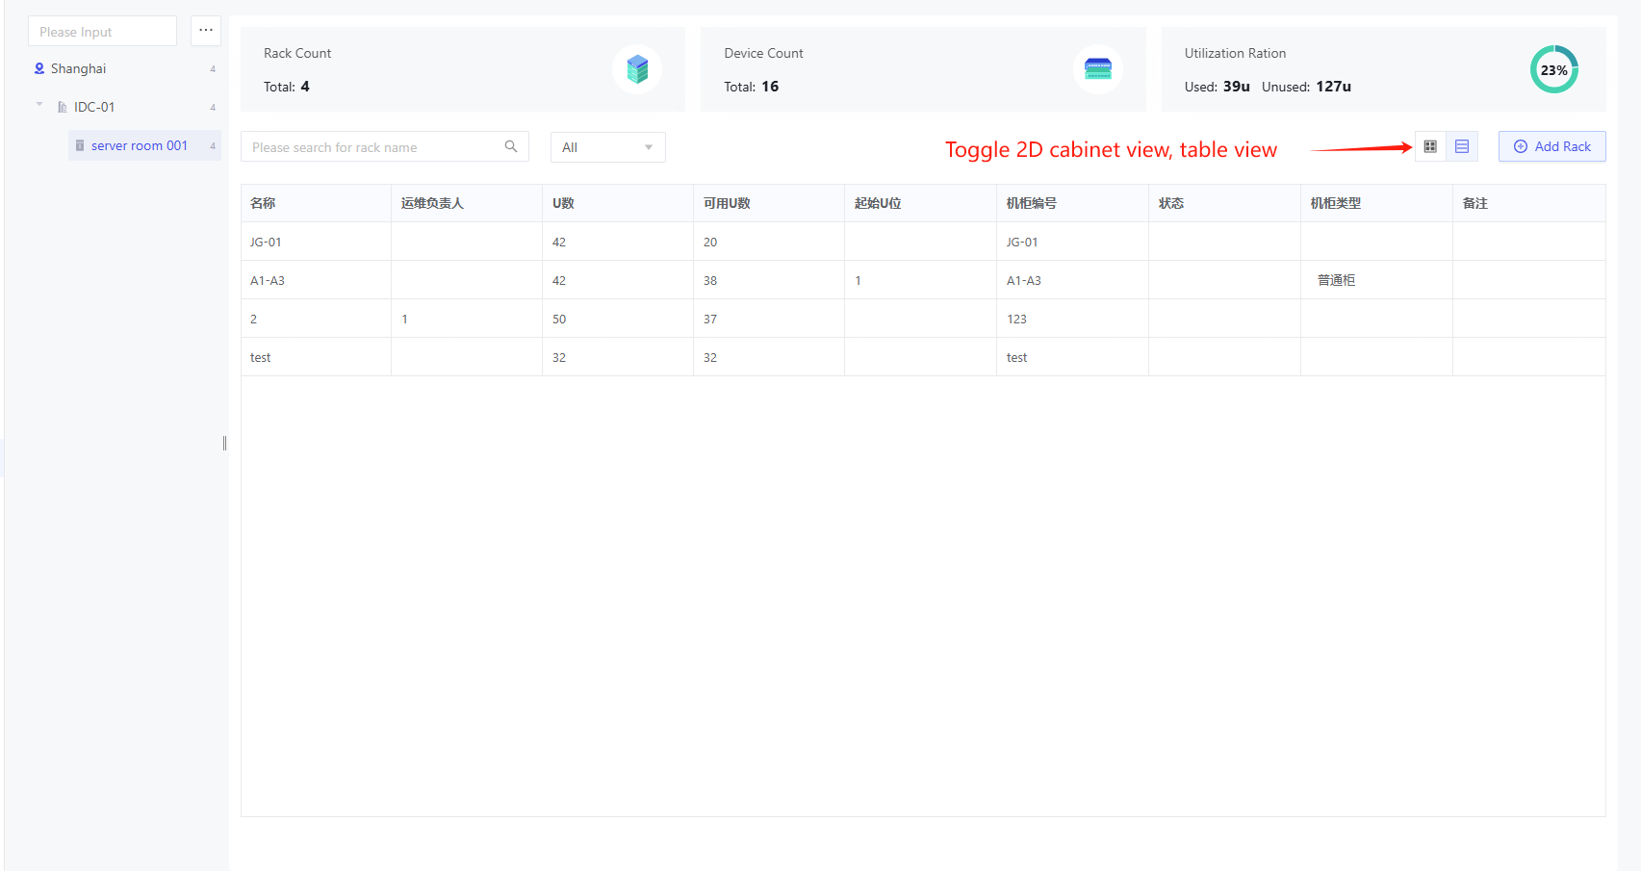The image size is (1641, 871).
Task: Click the Unused 127u value
Action: pyautogui.click(x=1333, y=86)
